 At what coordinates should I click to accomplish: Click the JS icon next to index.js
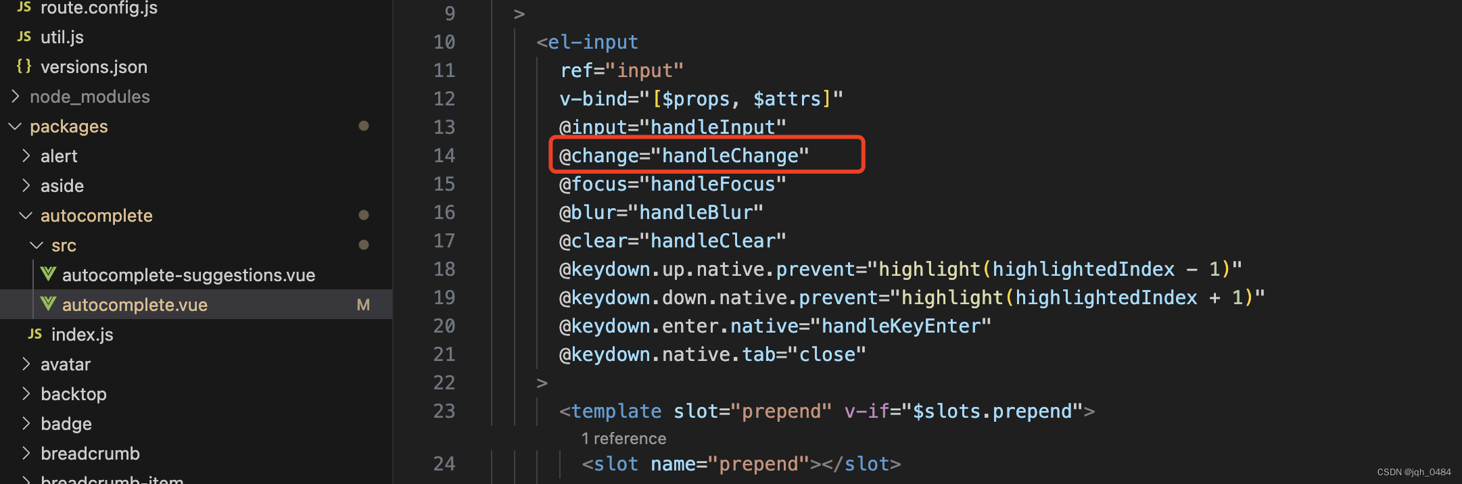click(x=34, y=334)
